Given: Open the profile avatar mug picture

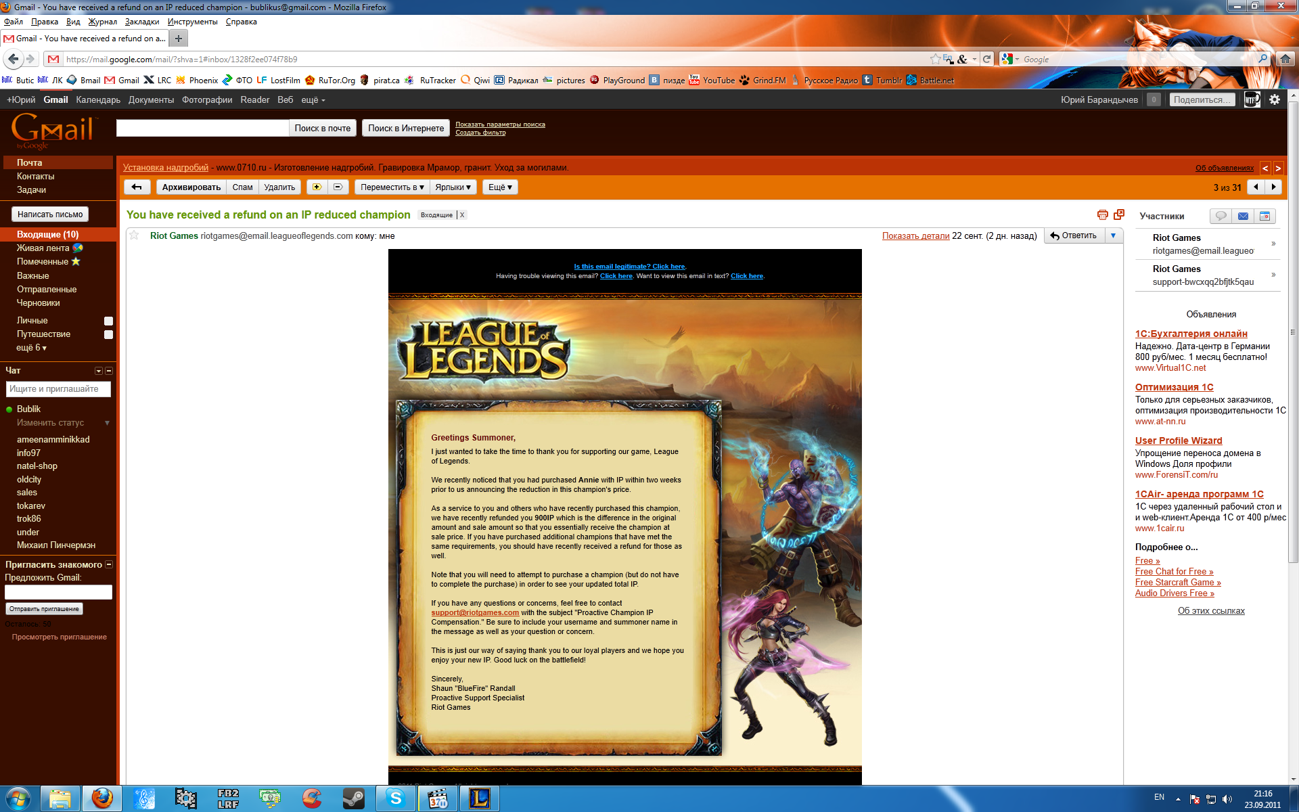Looking at the screenshot, I should 1252,99.
